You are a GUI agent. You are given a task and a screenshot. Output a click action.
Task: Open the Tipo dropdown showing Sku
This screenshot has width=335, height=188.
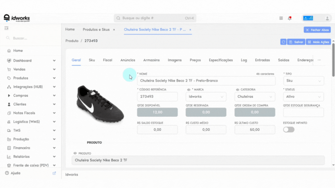click(x=303, y=81)
